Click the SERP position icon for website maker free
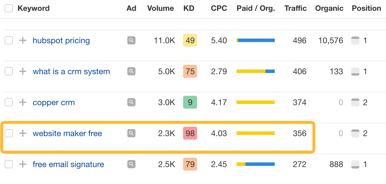 pos(355,133)
